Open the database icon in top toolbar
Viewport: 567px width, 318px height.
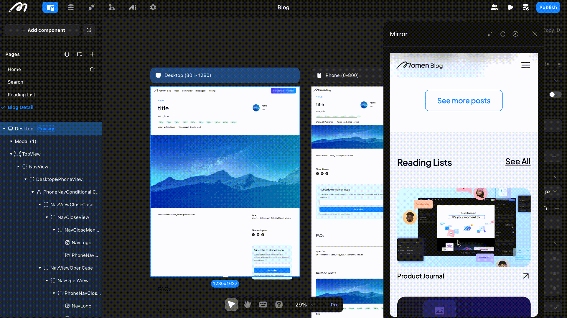coord(71,7)
